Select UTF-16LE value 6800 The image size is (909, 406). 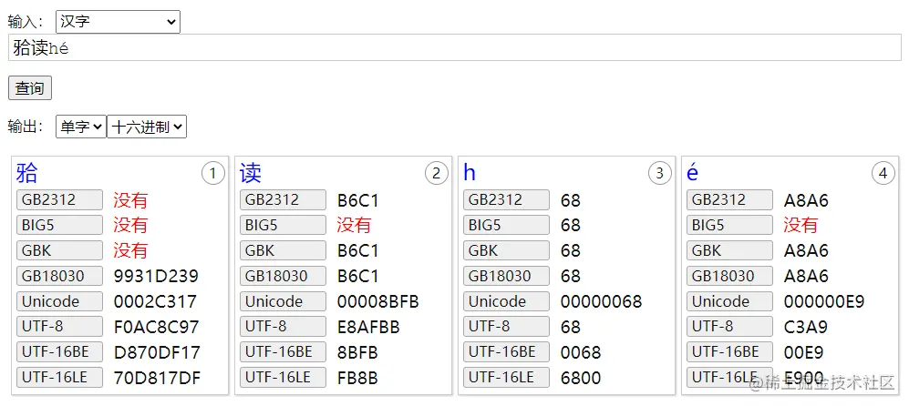point(581,378)
